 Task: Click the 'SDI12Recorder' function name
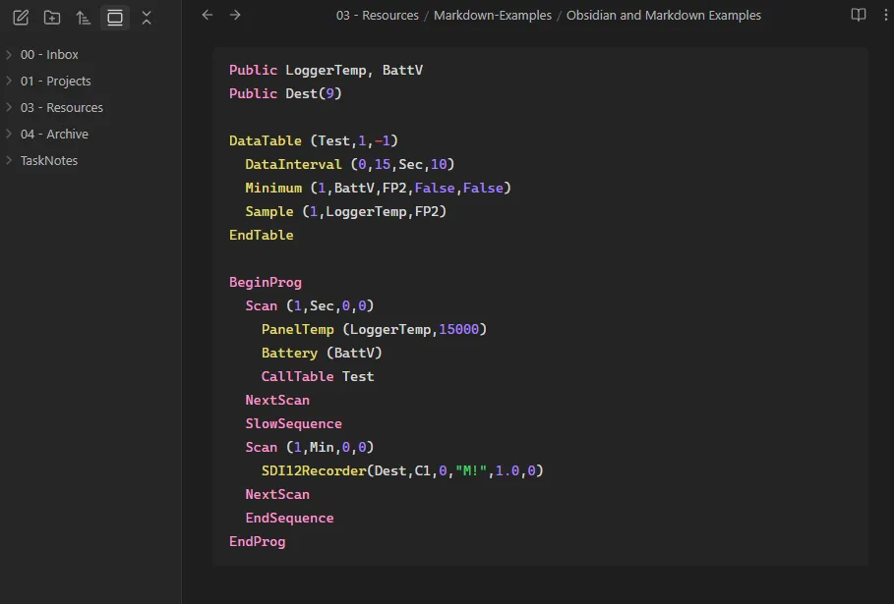click(314, 470)
